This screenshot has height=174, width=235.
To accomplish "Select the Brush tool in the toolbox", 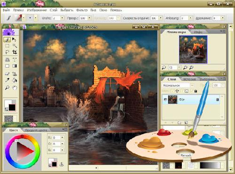I will coord(7,40).
